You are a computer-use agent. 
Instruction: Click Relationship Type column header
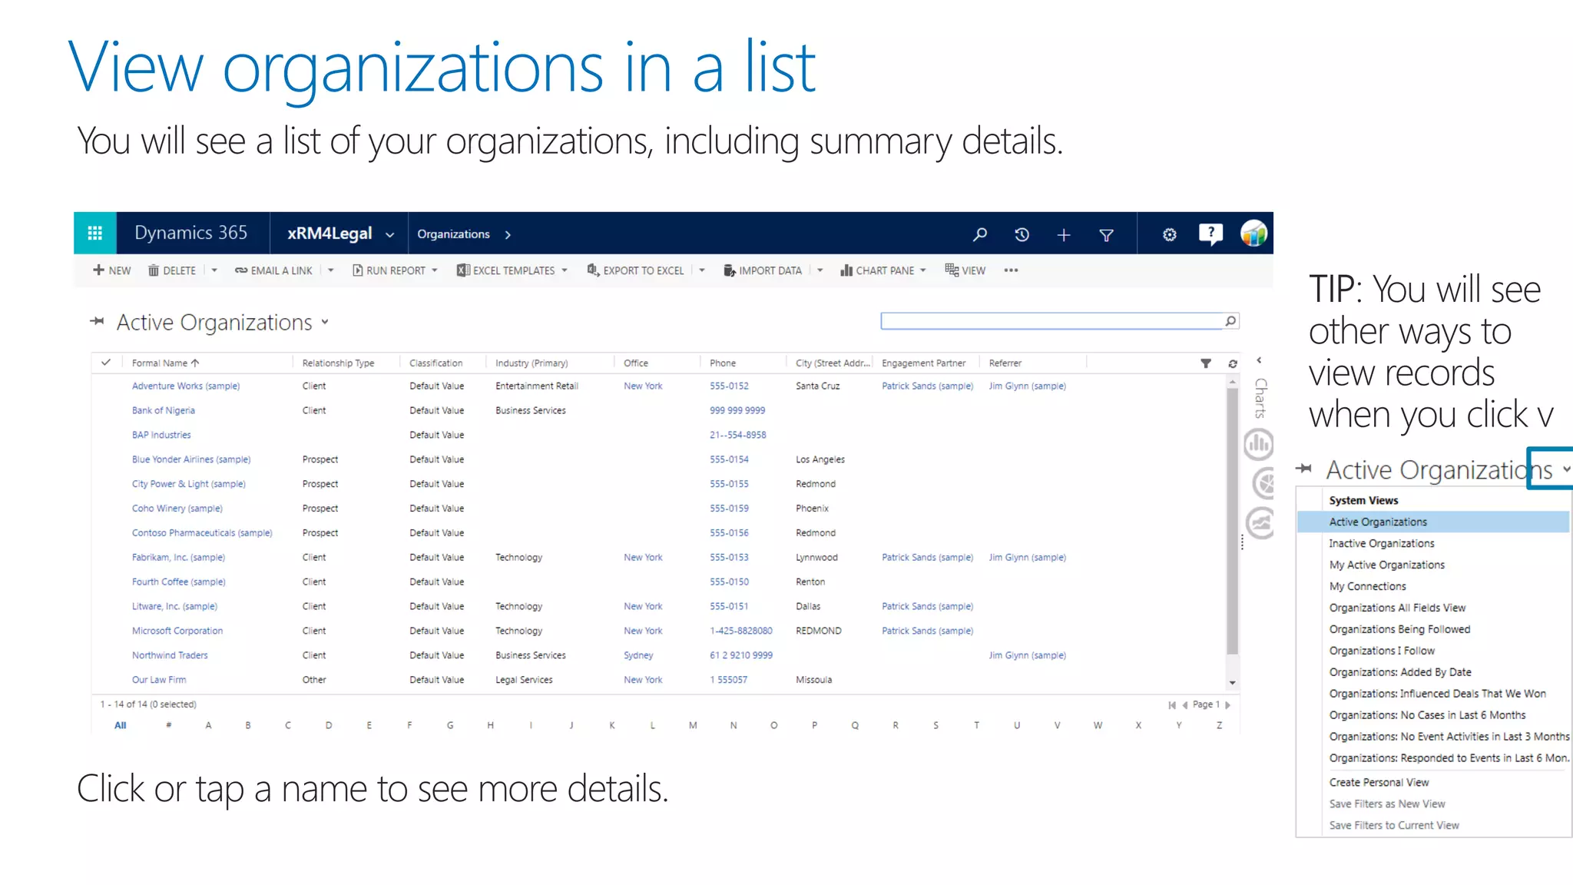pos(338,363)
